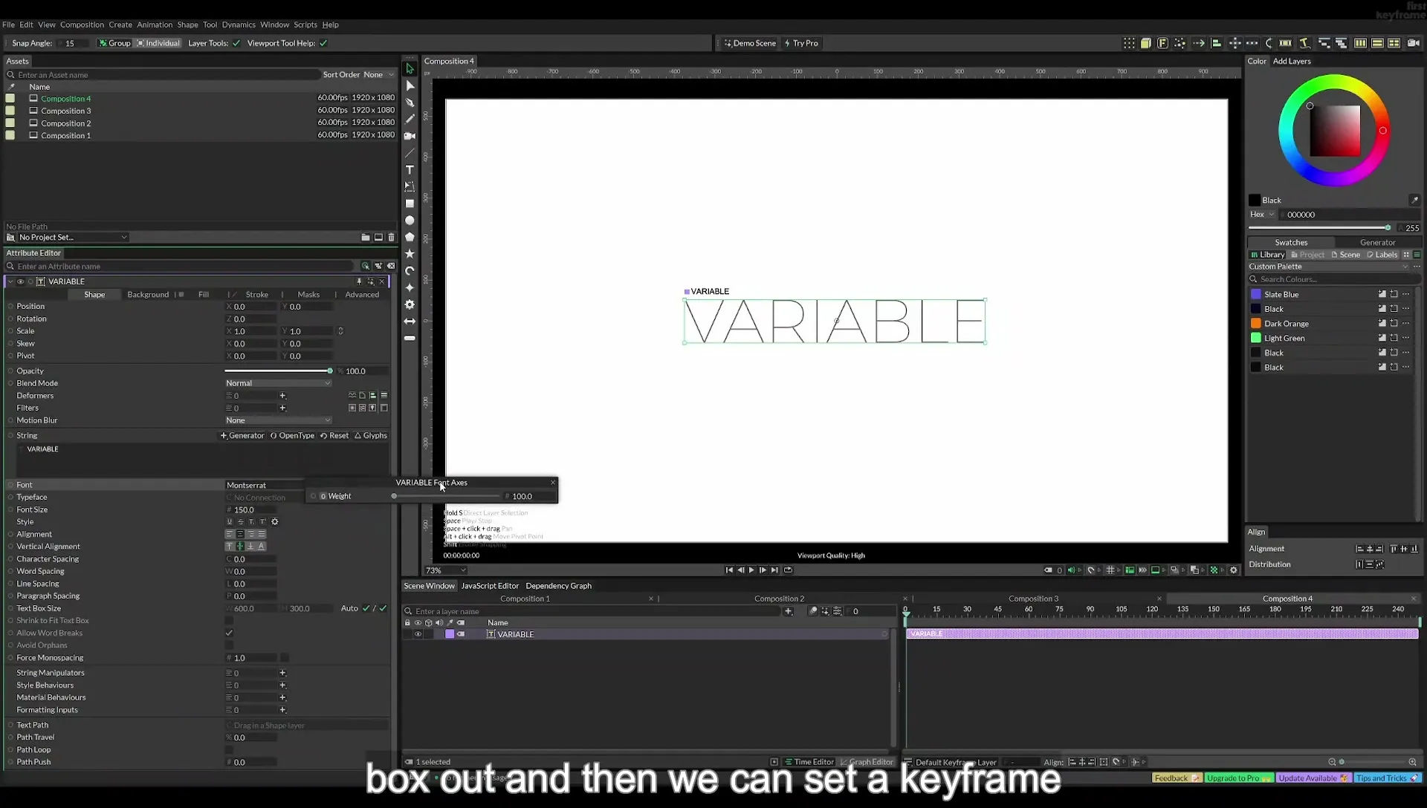The width and height of the screenshot is (1427, 808).
Task: Toggle Shrink to Fit Text Box
Action: [229, 621]
